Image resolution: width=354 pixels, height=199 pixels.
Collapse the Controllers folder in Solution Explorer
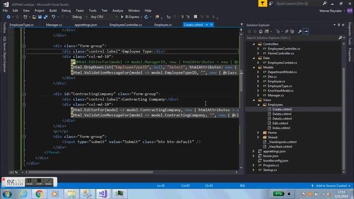[254, 44]
